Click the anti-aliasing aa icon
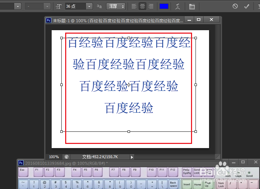 (99, 6)
